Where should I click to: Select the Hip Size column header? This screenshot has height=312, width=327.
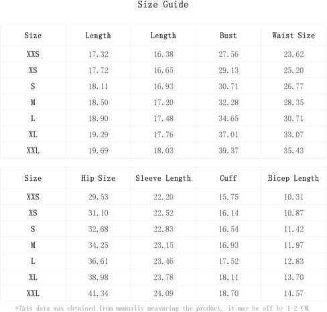98,178
